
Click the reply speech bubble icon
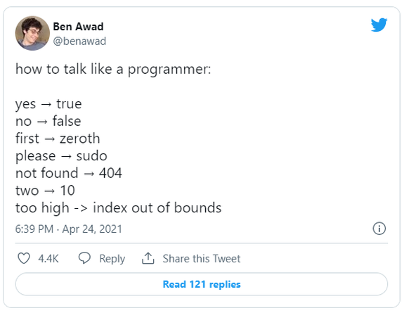[84, 258]
